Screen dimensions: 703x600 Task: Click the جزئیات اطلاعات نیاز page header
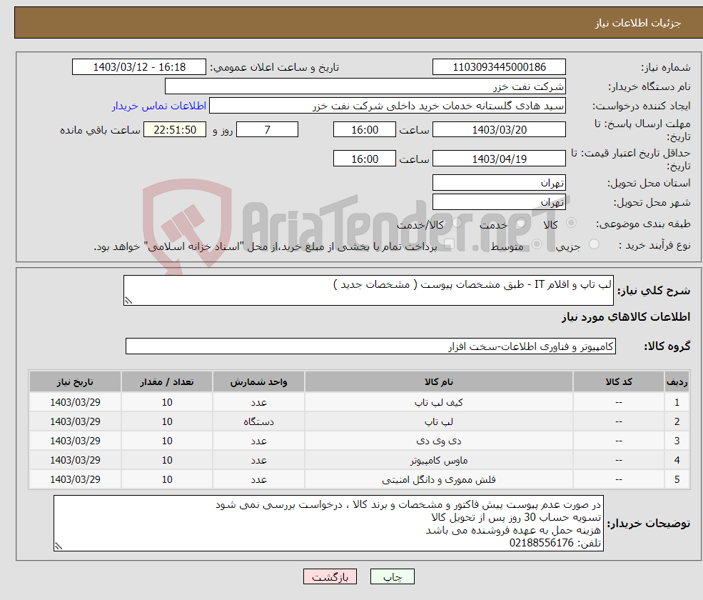[637, 23]
